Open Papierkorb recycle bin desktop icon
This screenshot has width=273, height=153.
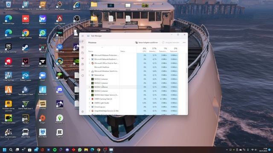(9, 6)
